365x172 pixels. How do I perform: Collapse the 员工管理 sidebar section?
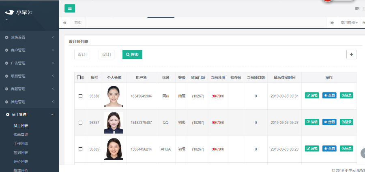coord(28,115)
